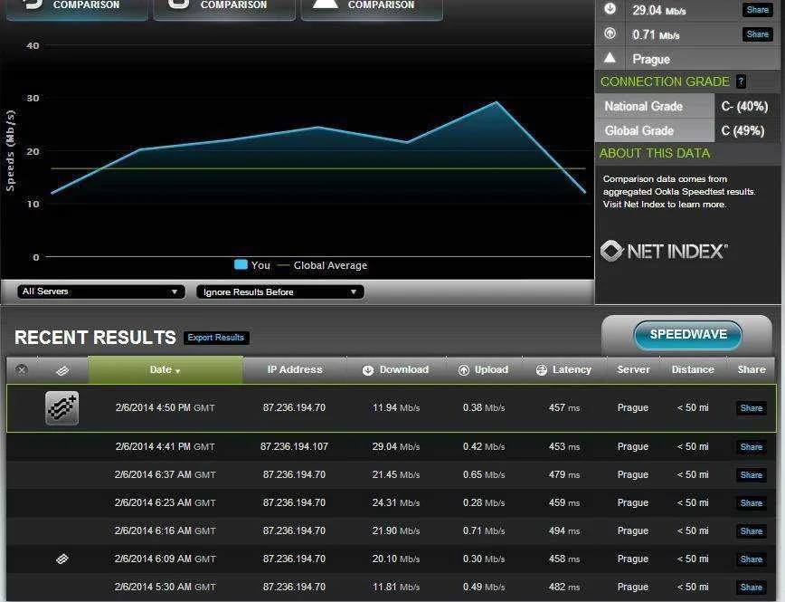Click the Global Average legend line
The width and height of the screenshot is (785, 602).
coord(283,265)
